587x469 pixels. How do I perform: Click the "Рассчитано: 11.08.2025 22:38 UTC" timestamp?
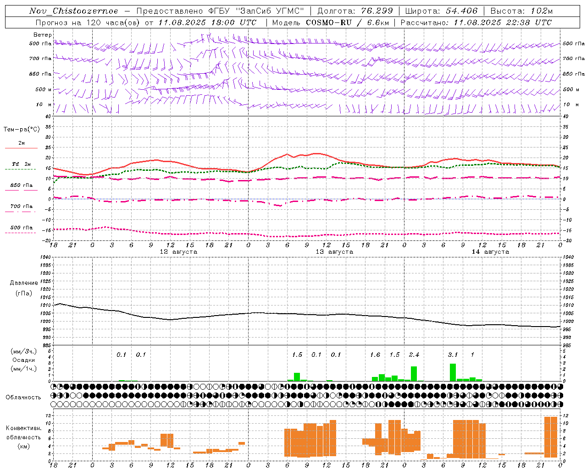pyautogui.click(x=476, y=22)
